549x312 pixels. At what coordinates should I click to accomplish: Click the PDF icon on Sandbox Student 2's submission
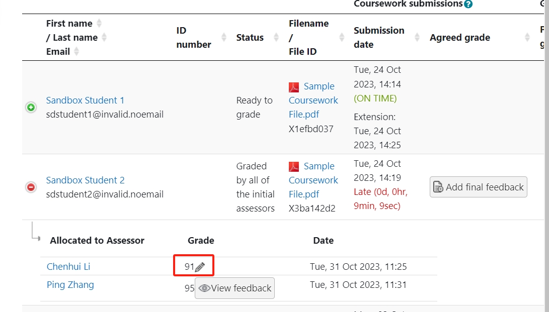294,166
